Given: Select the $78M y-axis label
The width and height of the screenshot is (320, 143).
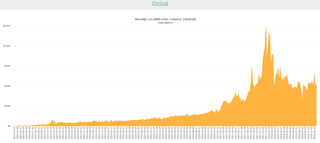Looking at the screenshot, I should (x=7, y=66).
